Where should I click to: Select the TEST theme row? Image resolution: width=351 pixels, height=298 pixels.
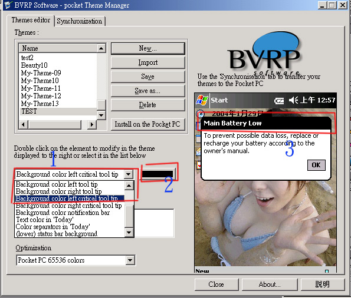(x=58, y=111)
